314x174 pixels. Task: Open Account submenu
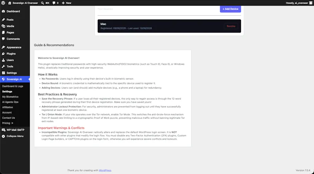click(x=7, y=112)
